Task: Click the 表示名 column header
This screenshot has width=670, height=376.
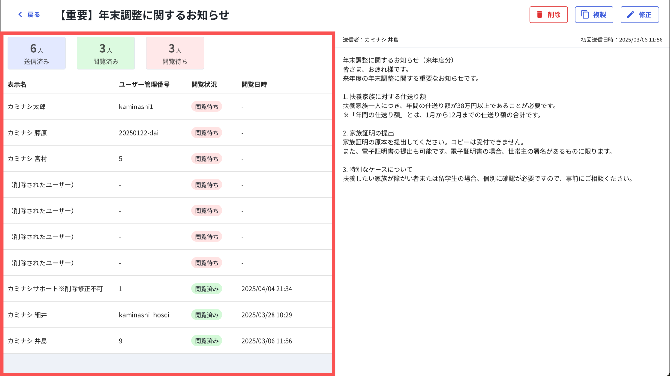Action: pos(17,85)
